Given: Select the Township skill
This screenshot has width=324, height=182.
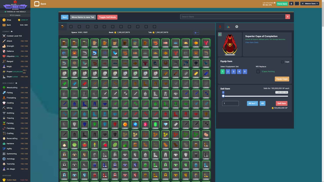Looking at the screenshot, I should click(x=15, y=164).
